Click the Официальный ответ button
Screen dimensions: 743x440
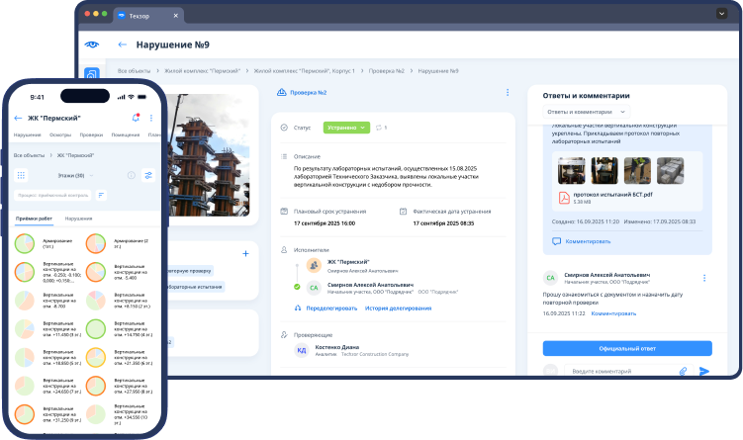(x=627, y=348)
